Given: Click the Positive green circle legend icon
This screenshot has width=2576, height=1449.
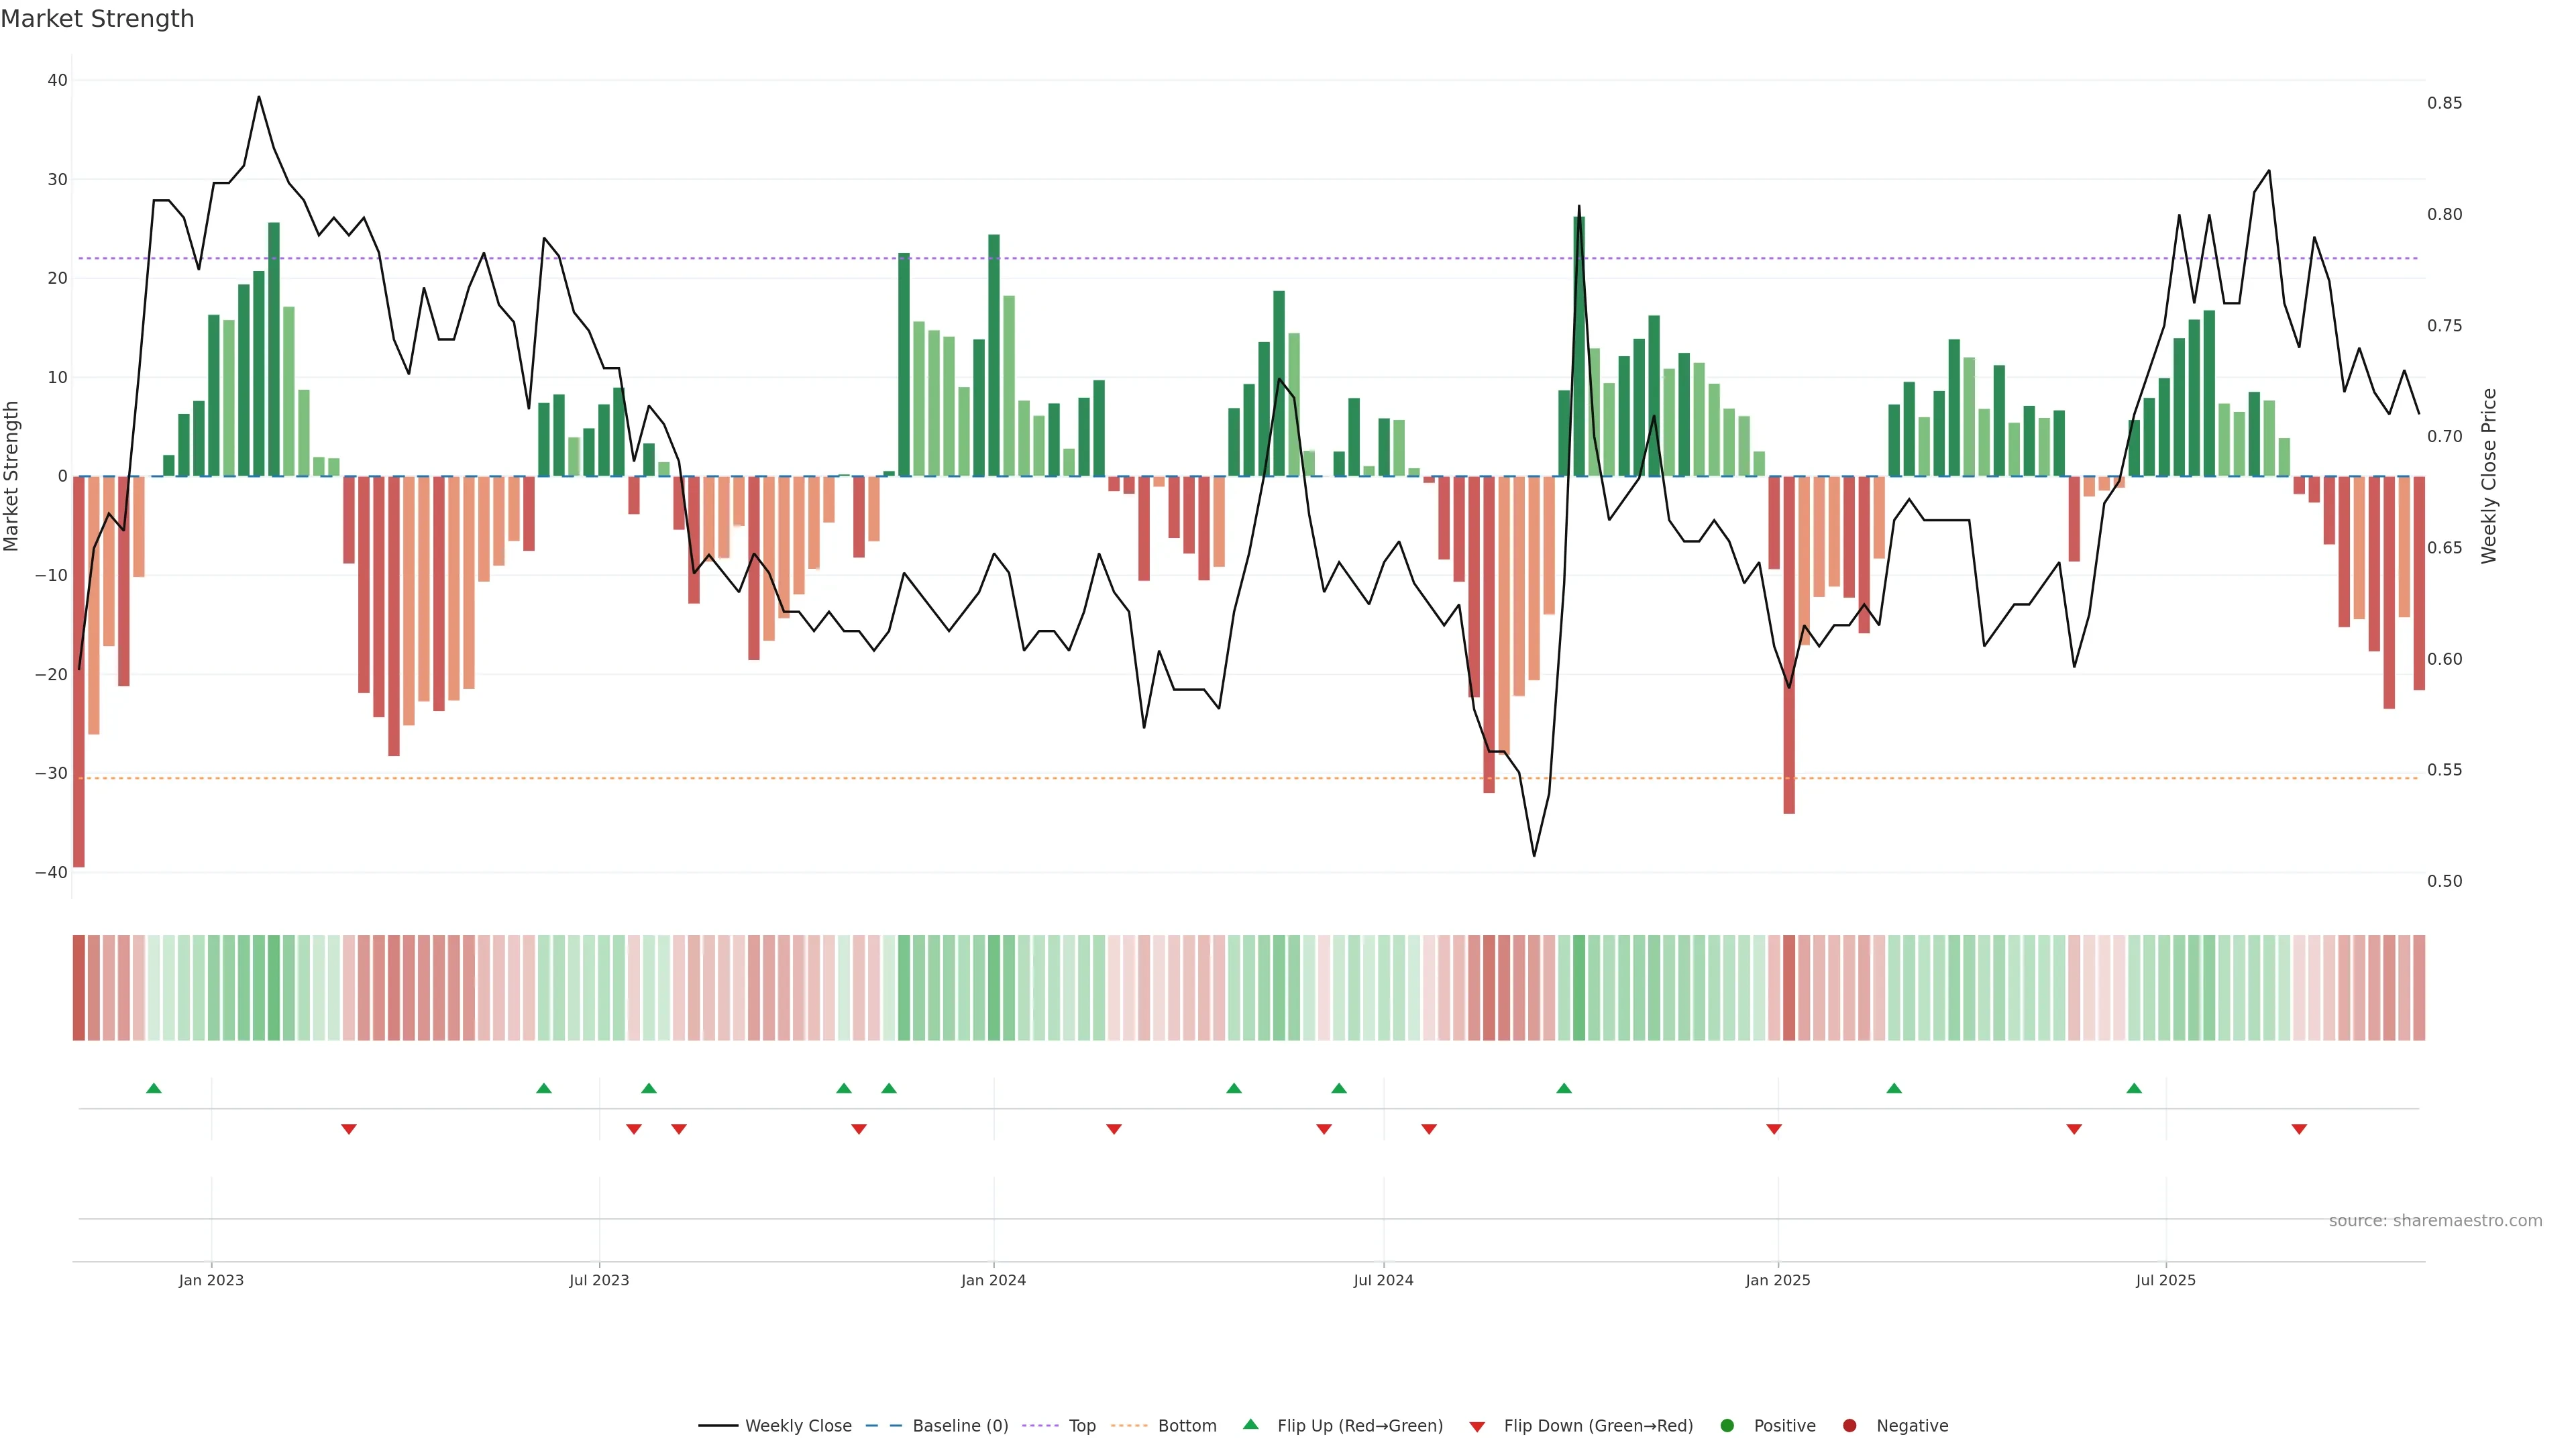Looking at the screenshot, I should click(1727, 1426).
